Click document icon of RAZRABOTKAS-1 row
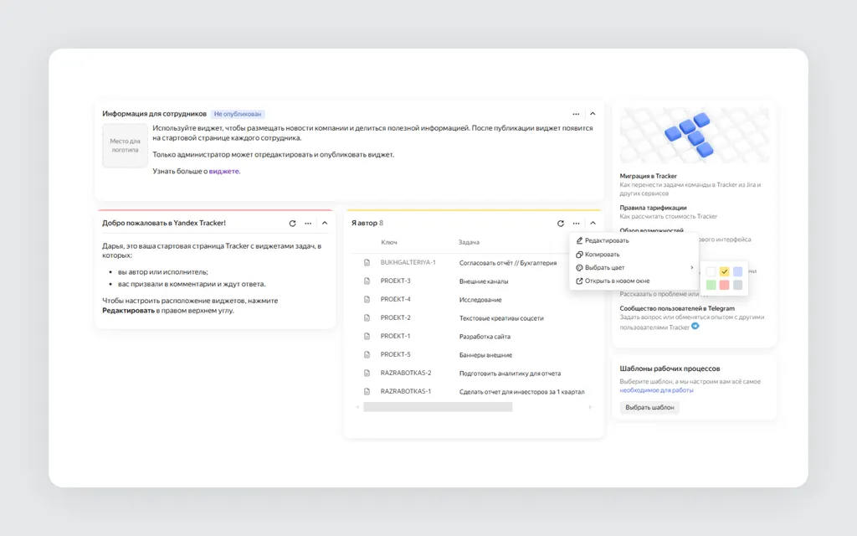The image size is (857, 536). [x=367, y=392]
